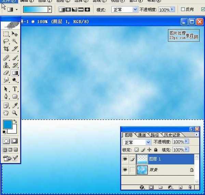Screen dimensions: 205x195
Task: Select the Rectangular Marquee tool
Action: coord(6,34)
